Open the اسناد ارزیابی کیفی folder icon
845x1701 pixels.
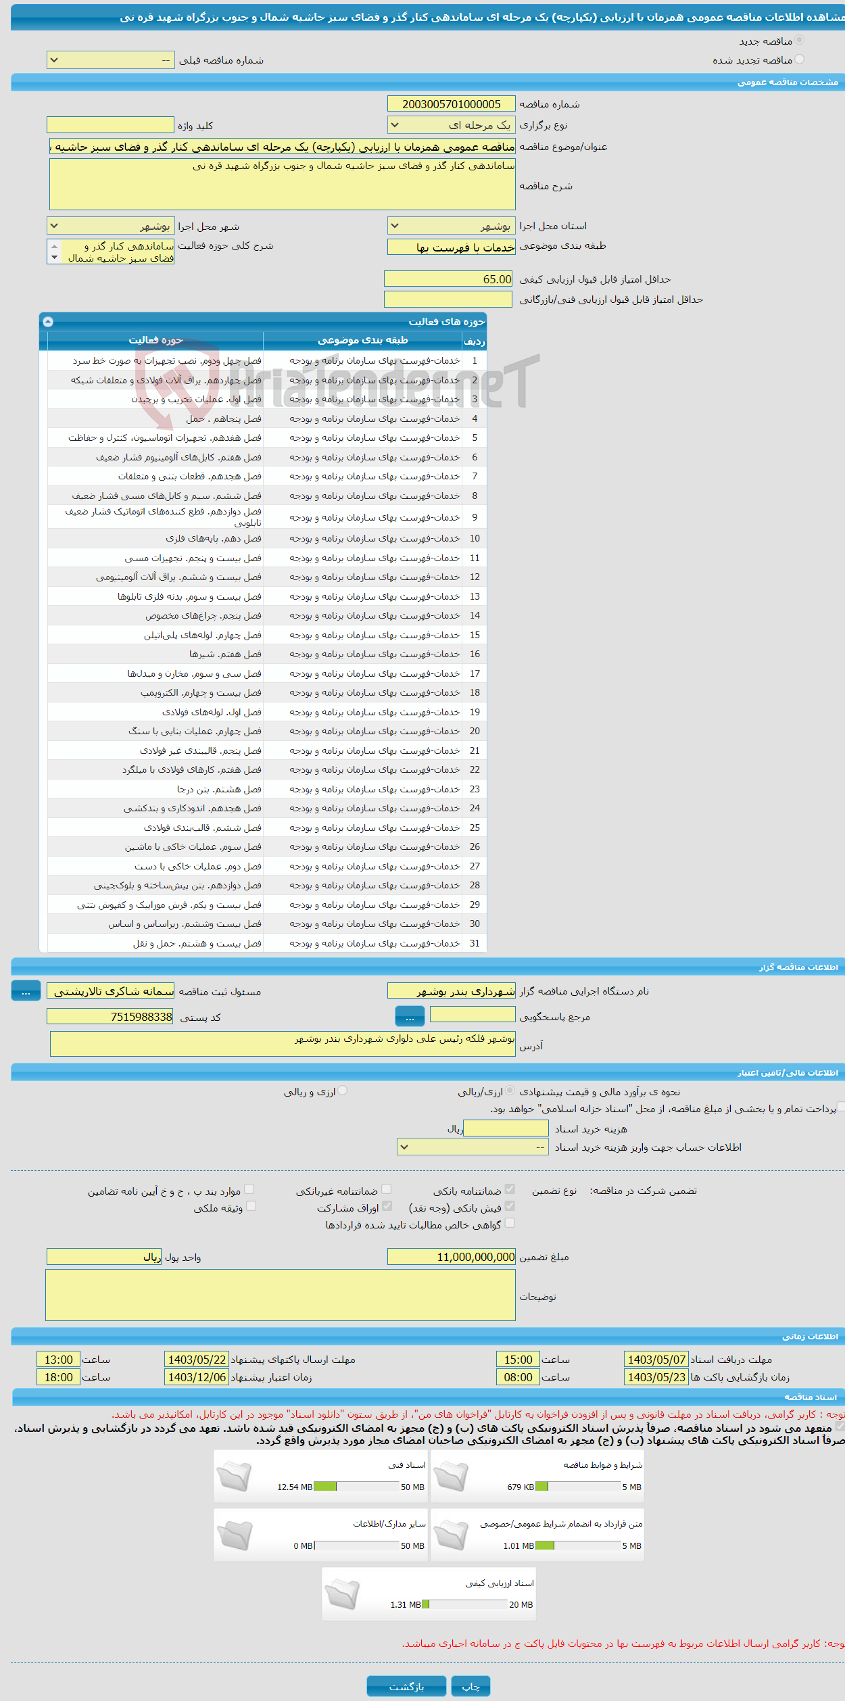pos(342,1594)
